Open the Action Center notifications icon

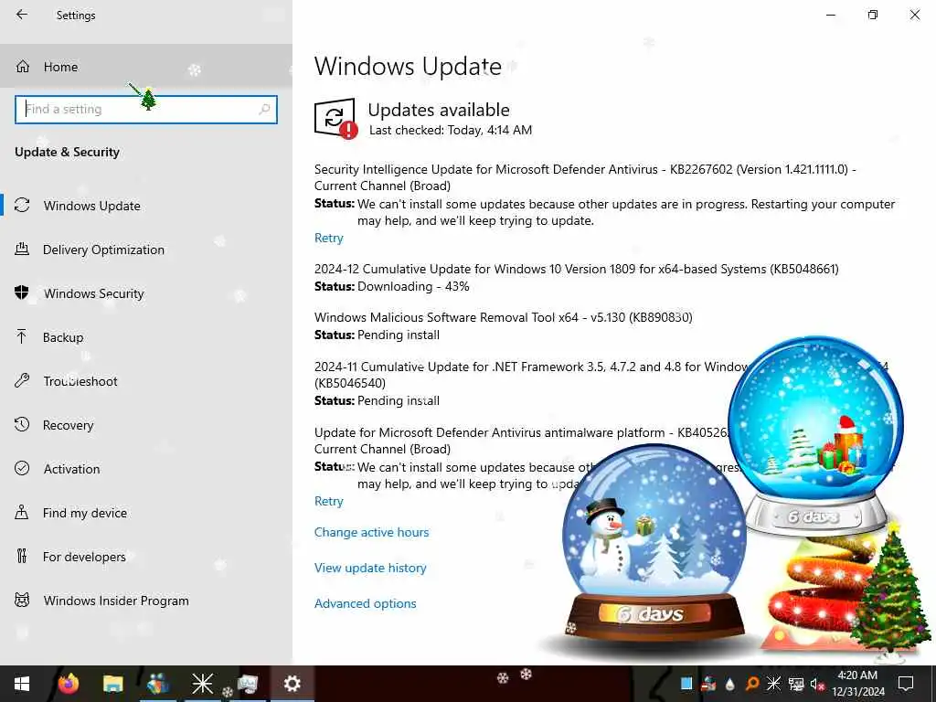coord(906,684)
